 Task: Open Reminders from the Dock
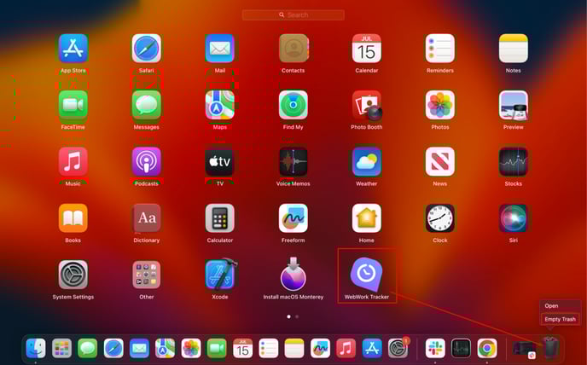(269, 348)
